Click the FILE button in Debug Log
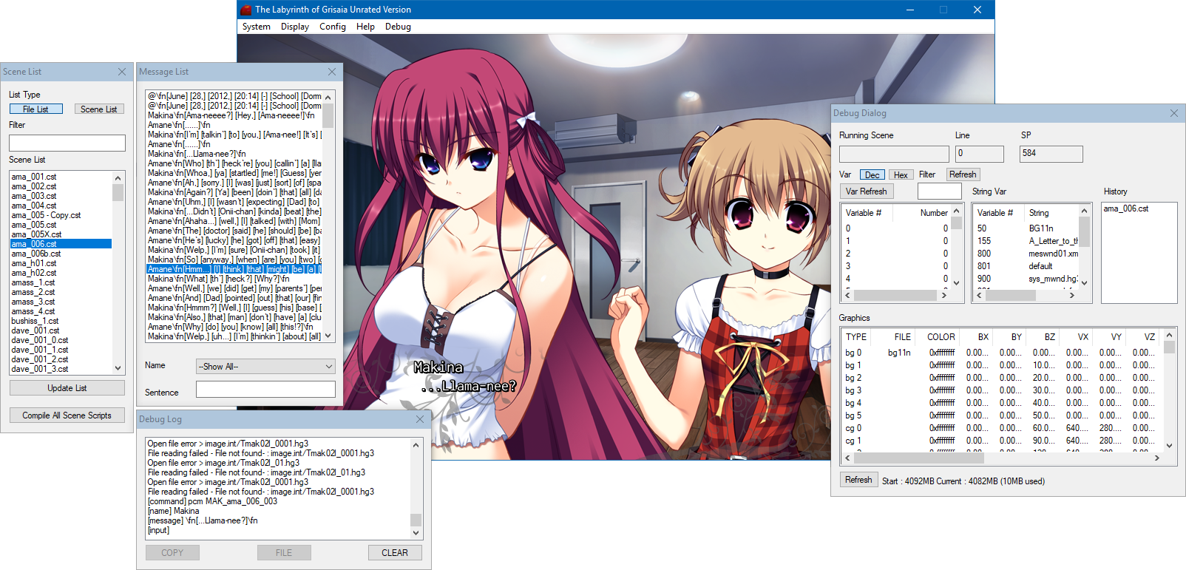The image size is (1186, 570). (284, 553)
